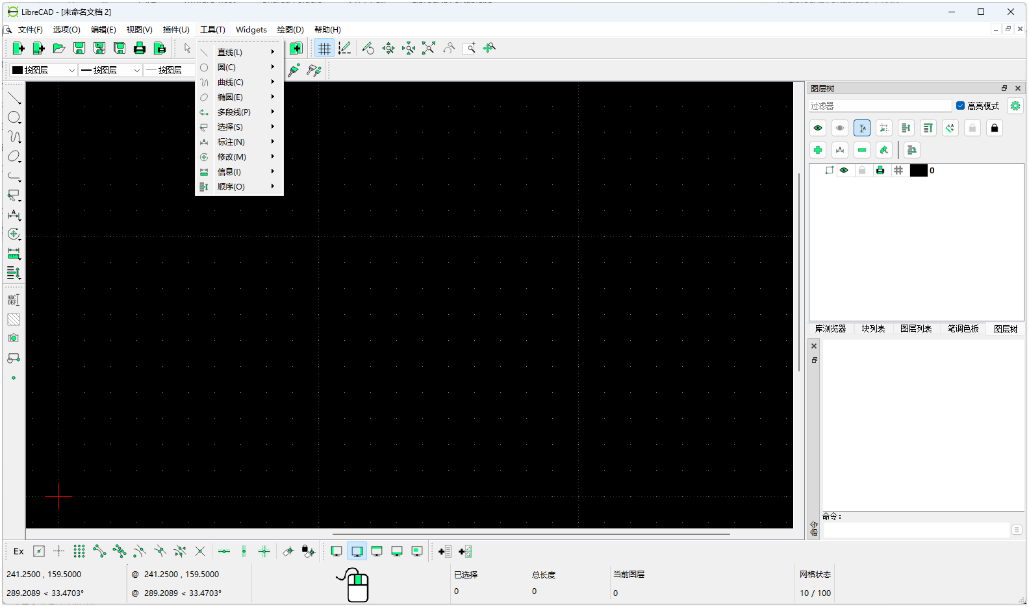Select the MText tool in left sidebar
This screenshot has width=1029, height=607.
point(14,300)
